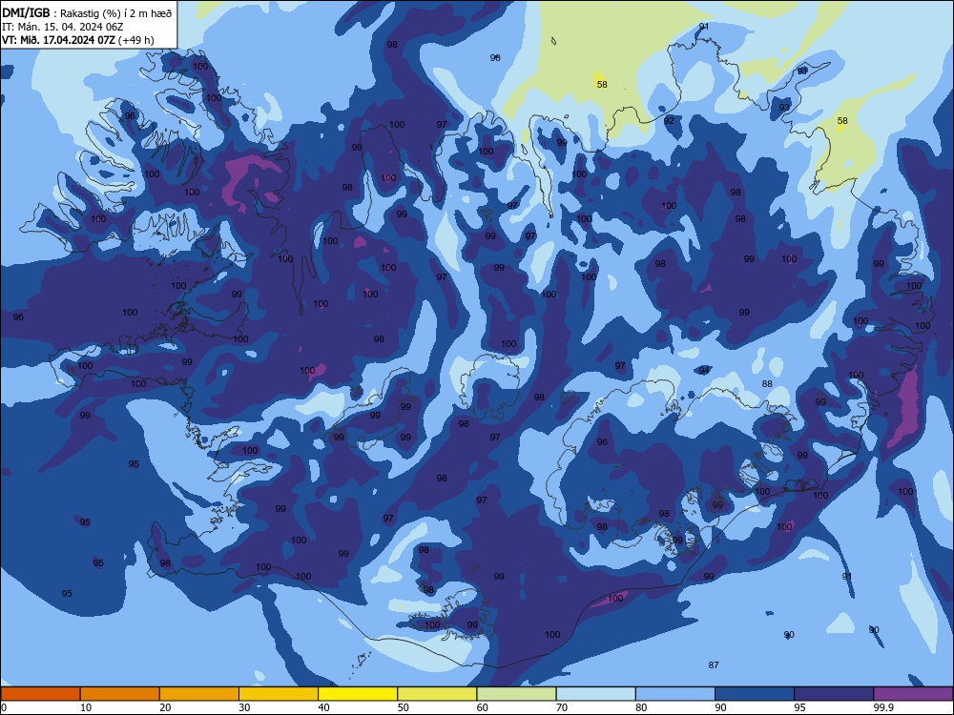Click the humidity value '93' on the map
This screenshot has height=715, width=954.
click(784, 107)
